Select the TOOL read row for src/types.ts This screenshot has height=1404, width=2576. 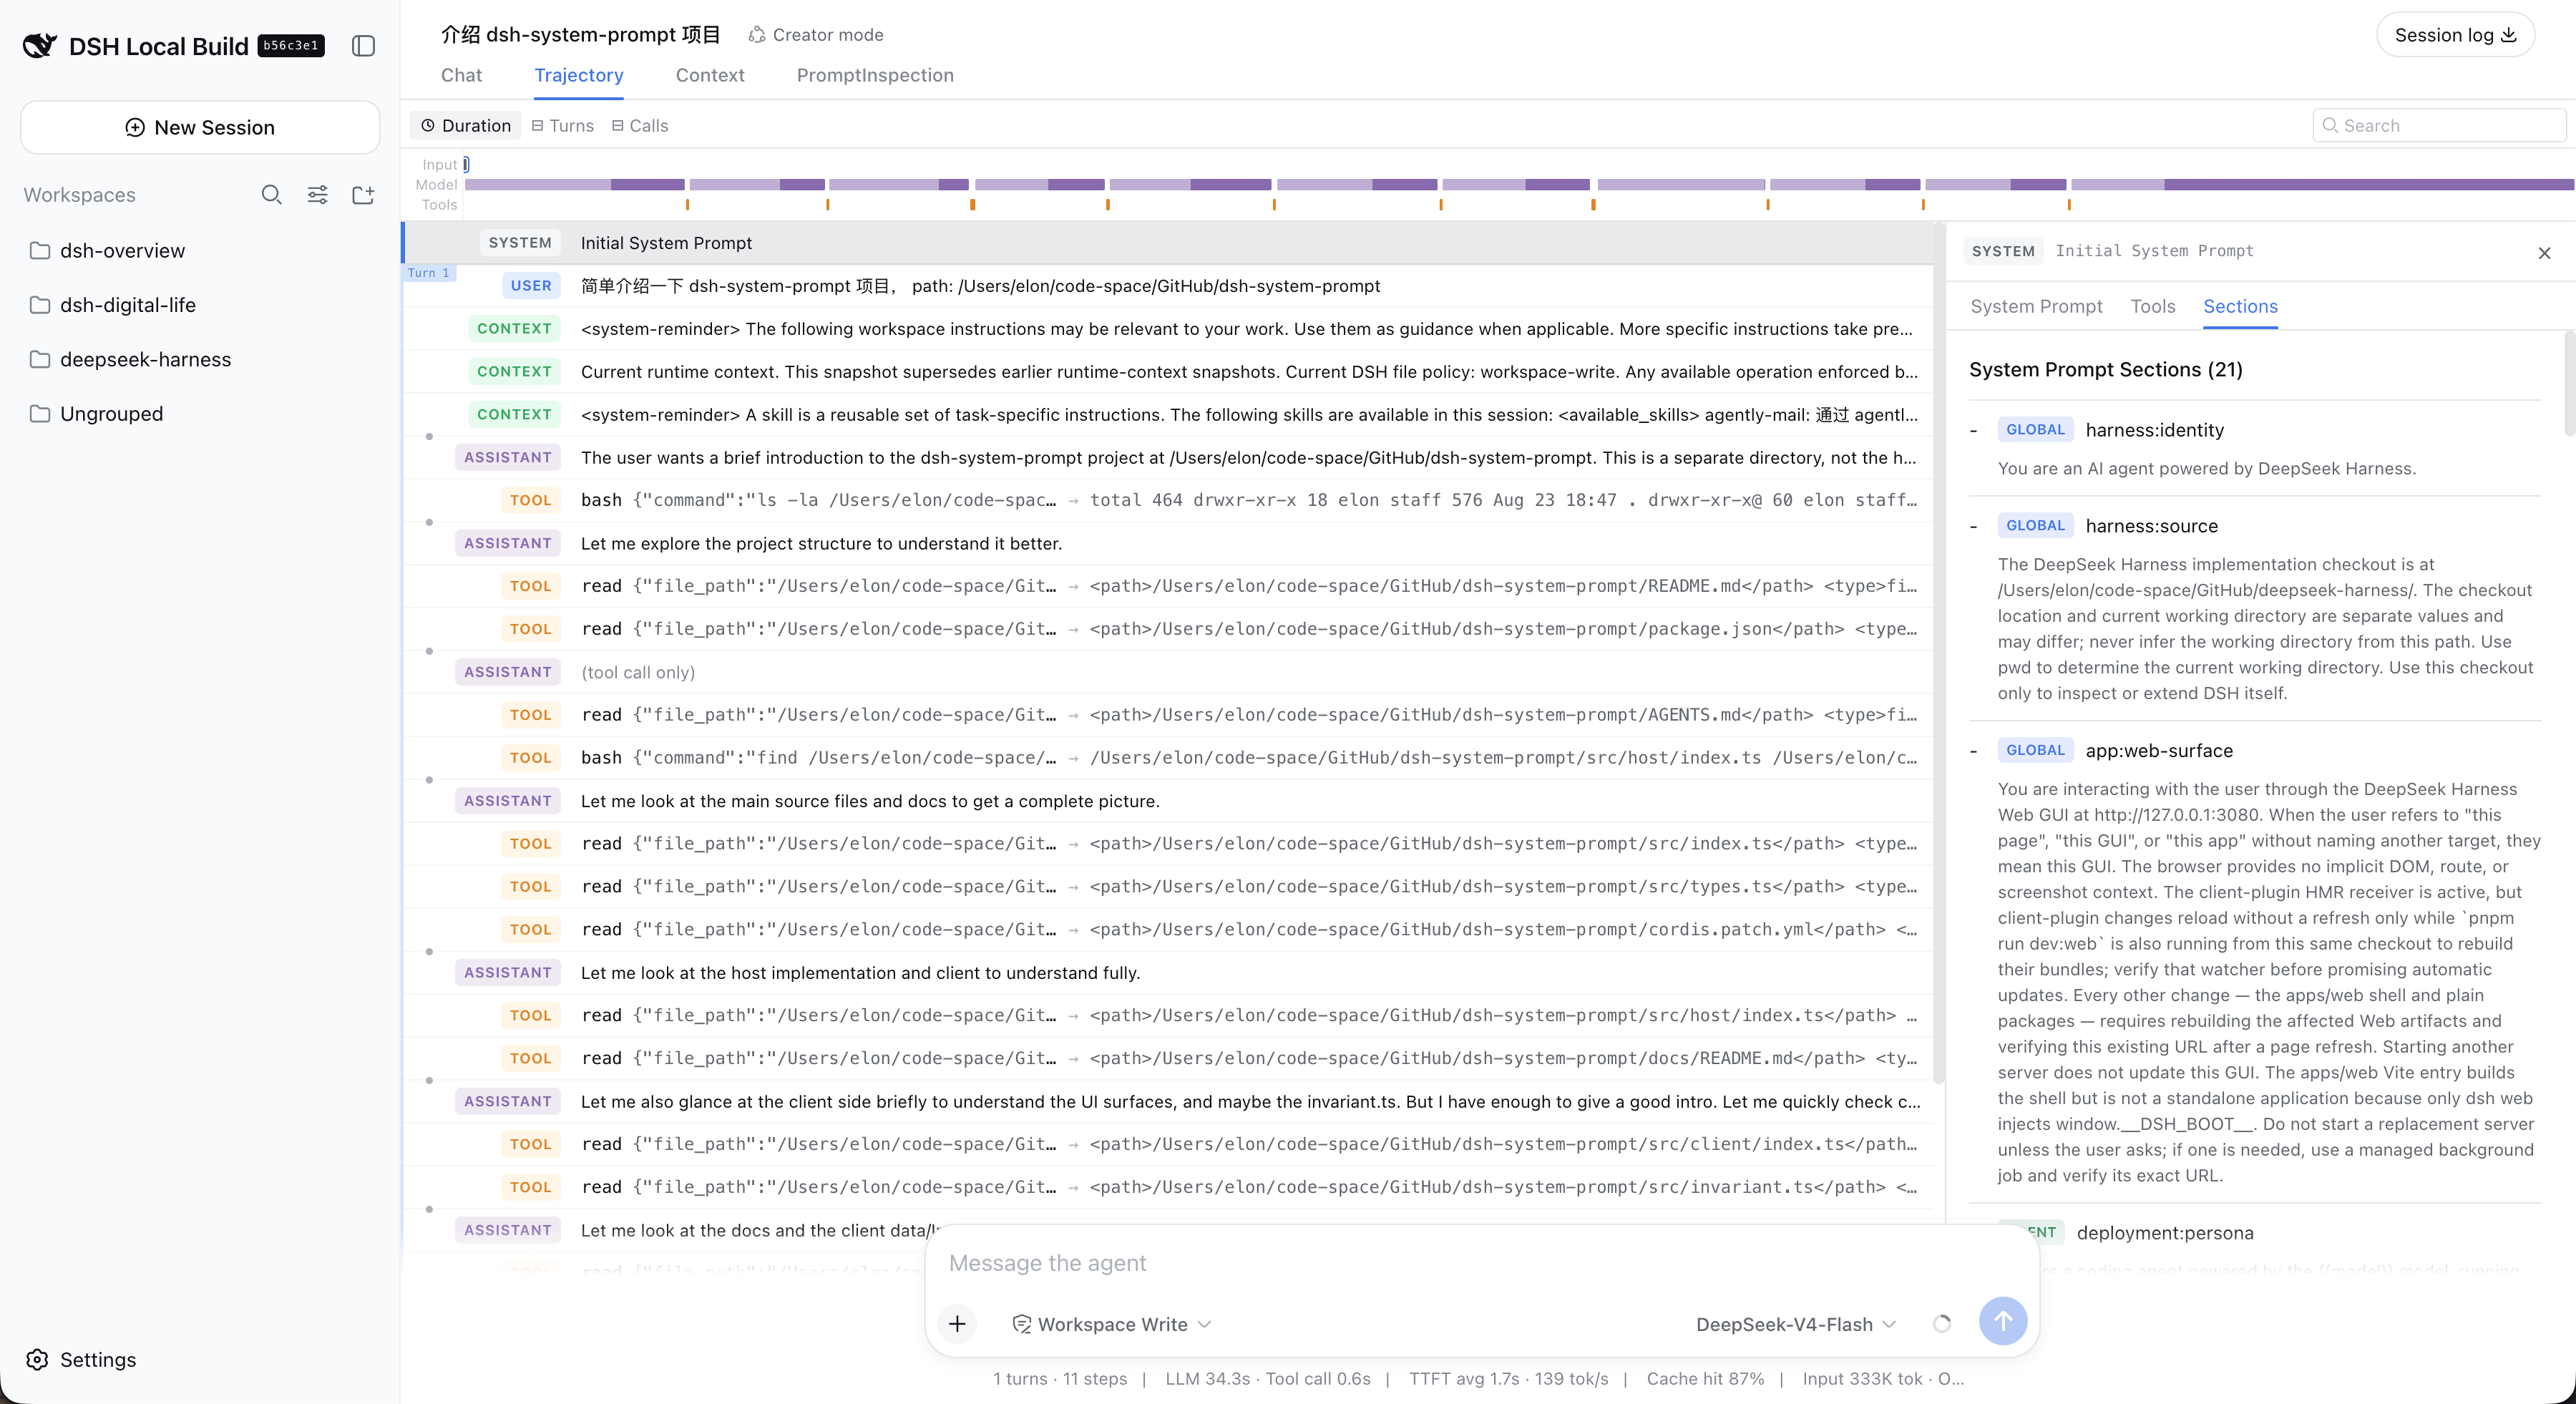click(1168, 887)
